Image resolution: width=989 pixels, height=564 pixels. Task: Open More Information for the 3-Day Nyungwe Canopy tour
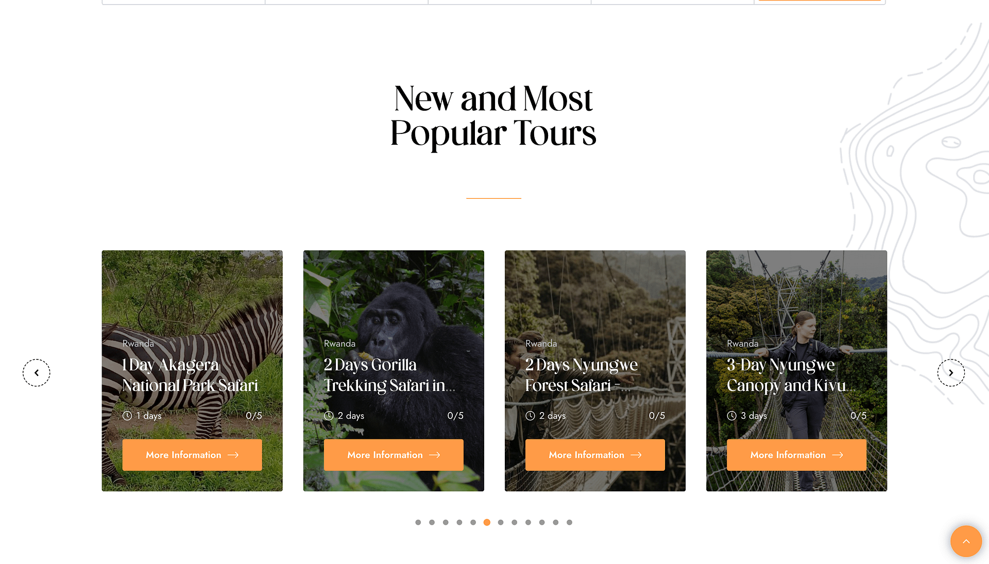pos(796,455)
